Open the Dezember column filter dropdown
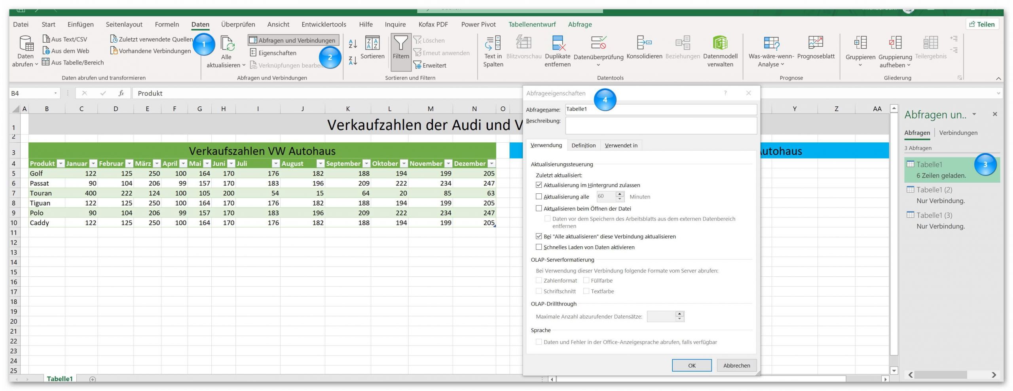This screenshot has width=1013, height=391. (491, 163)
